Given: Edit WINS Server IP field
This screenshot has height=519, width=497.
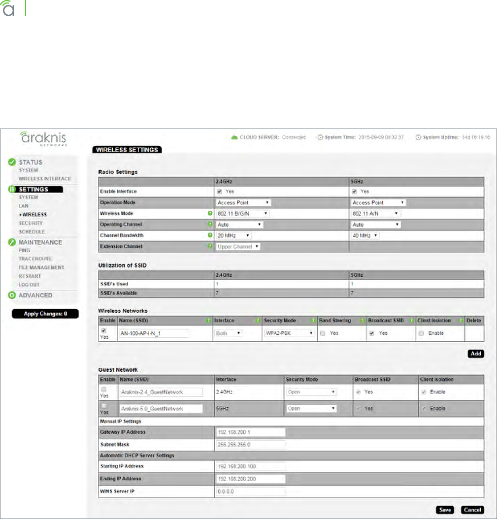Looking at the screenshot, I should [x=251, y=491].
